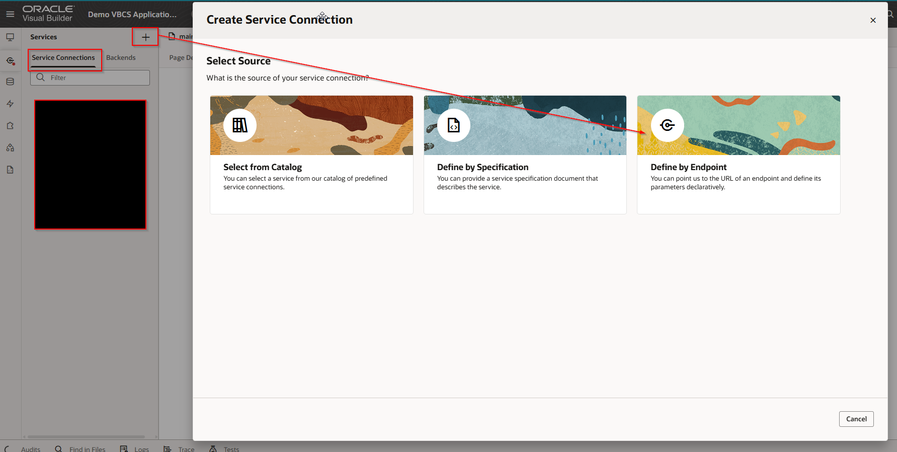Choose the Define by Endpoint card

coord(738,155)
